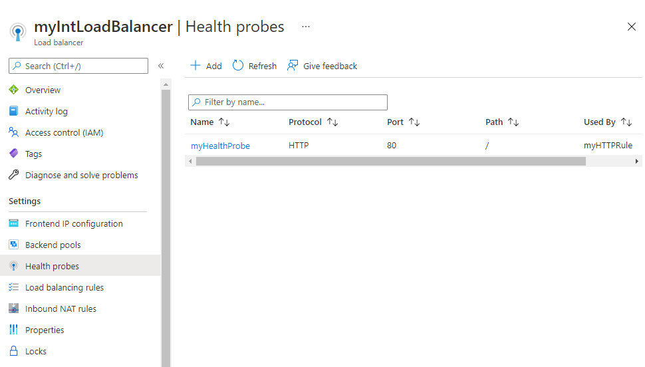Collapse the sidebar with double chevron

click(x=161, y=66)
